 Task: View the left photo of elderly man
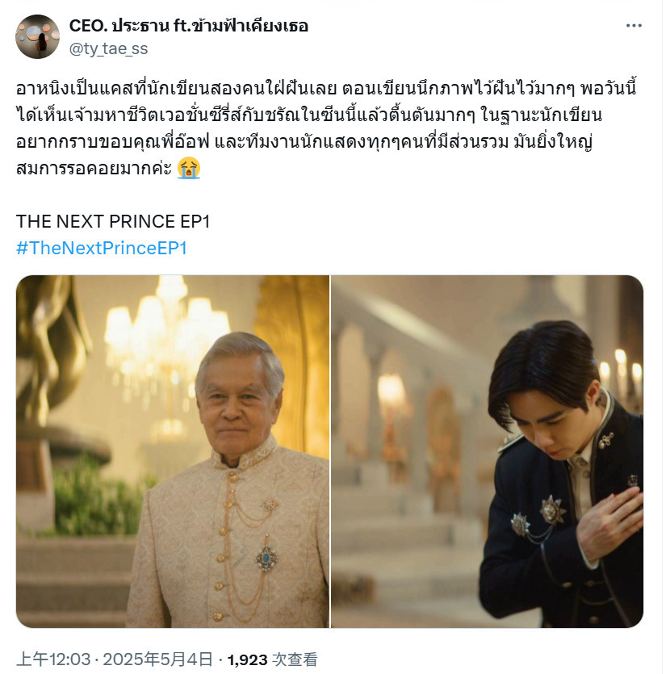tap(172, 451)
